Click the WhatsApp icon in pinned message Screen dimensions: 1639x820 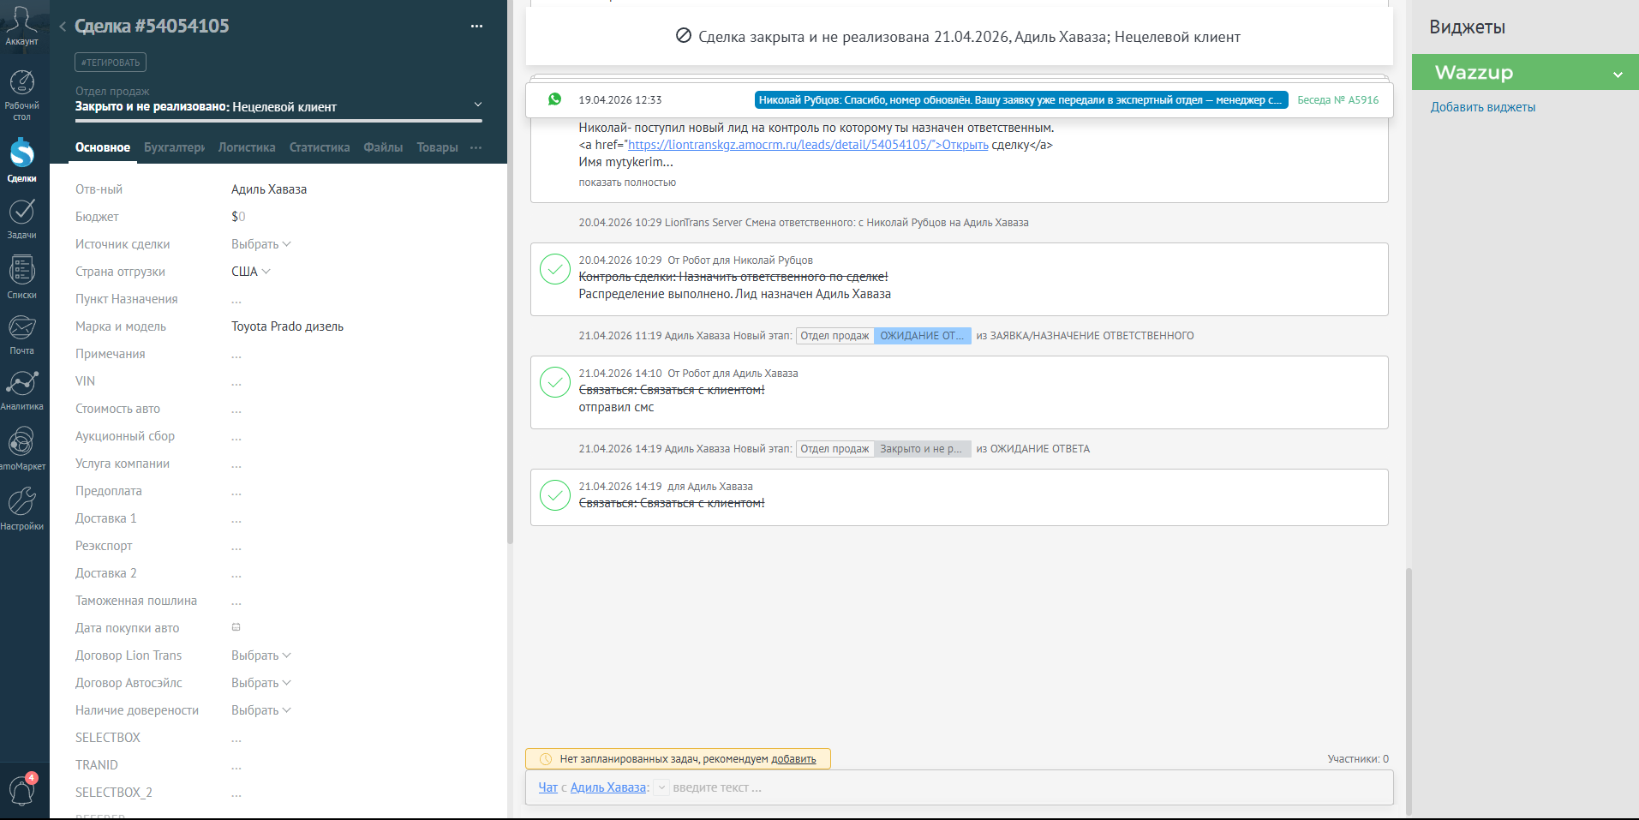(x=555, y=99)
